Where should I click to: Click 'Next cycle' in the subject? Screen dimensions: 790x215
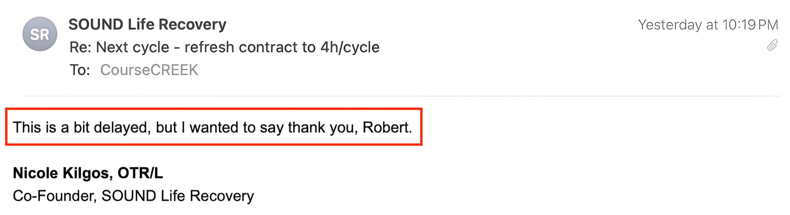tap(132, 47)
